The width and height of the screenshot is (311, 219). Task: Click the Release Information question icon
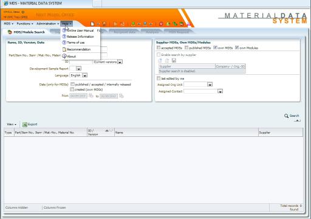pos(64,36)
